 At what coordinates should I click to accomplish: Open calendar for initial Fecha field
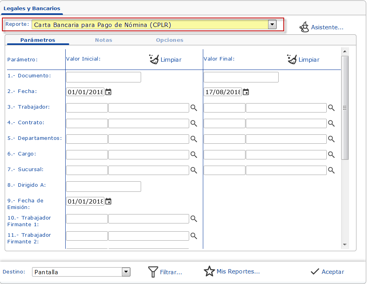[x=109, y=92]
